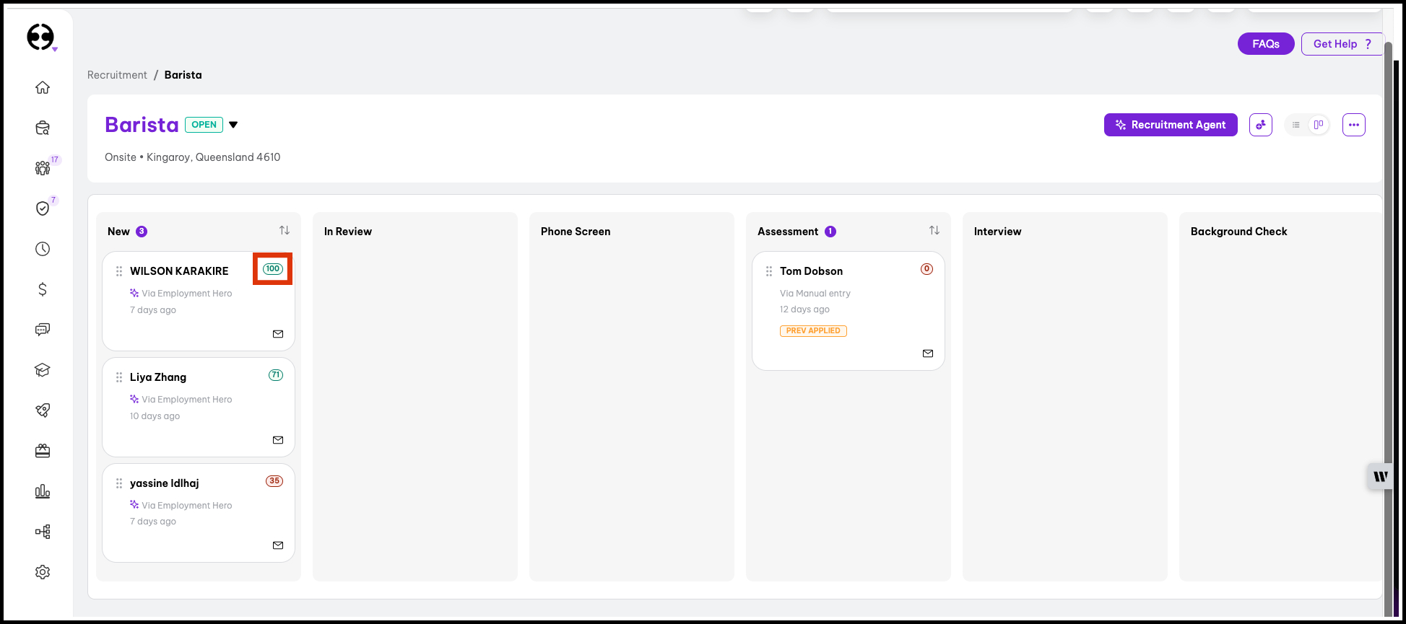The image size is (1406, 624).
Task: Click email icon on Liya Zhang card
Action: (x=278, y=440)
